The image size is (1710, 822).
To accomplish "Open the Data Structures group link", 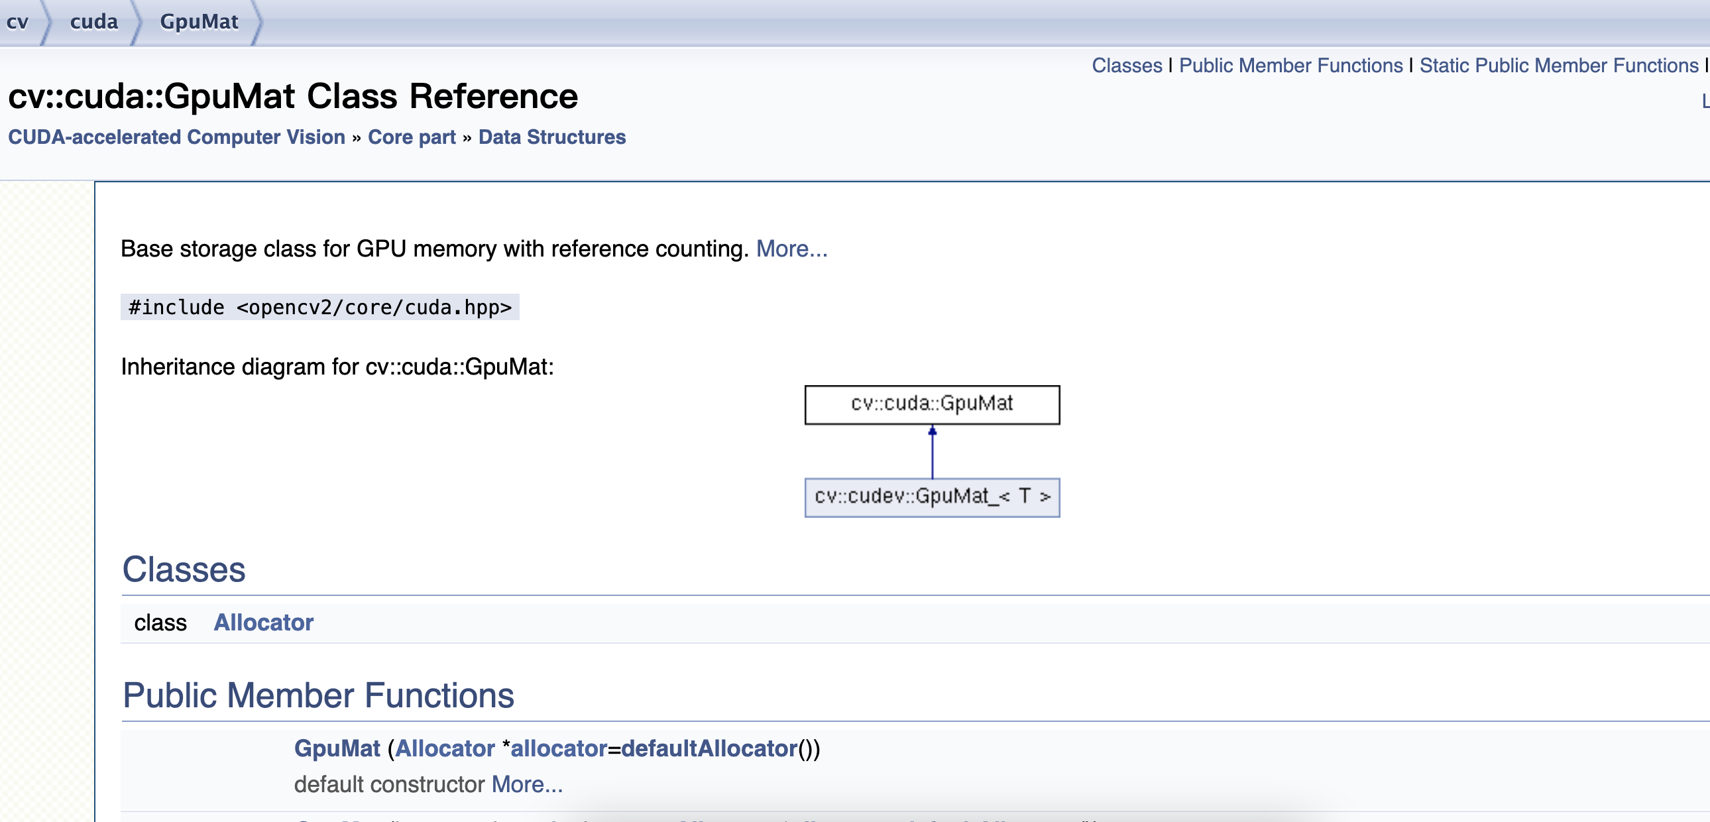I will click(x=551, y=137).
